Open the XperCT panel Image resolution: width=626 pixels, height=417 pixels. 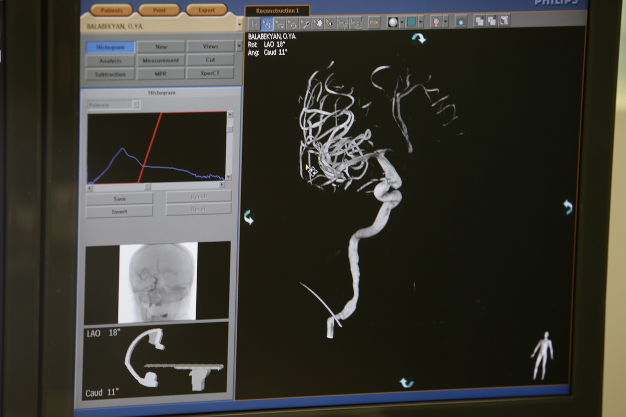click(210, 73)
